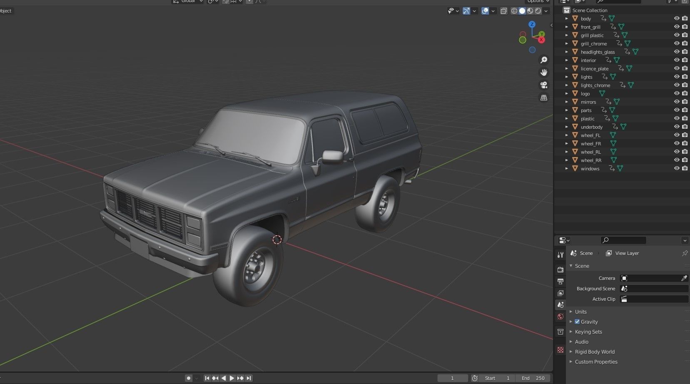Disable rendering of the mirrors object

685,102
